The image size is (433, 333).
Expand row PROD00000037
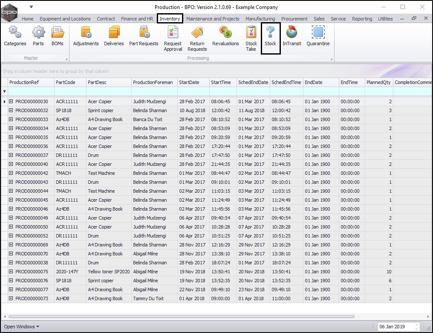11,155
